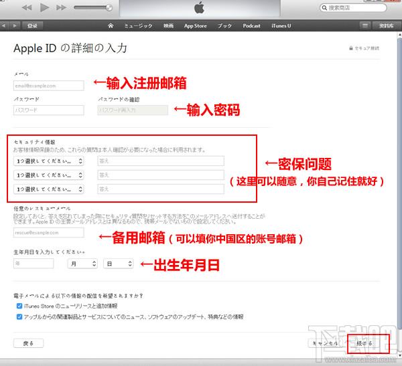Image resolution: width=402 pixels, height=366 pixels.
Task: Open the ブック tab
Action: [224, 26]
